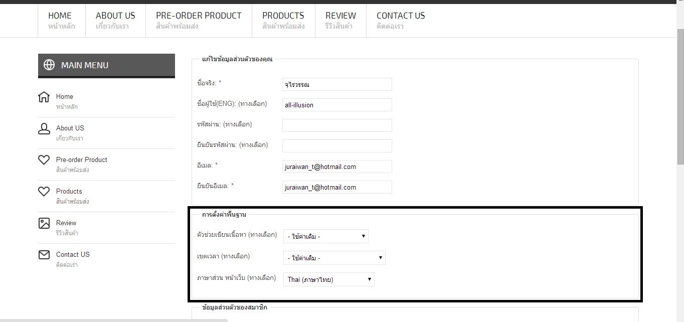
Task: Click the heart icon beside Pre-order Product
Action: [44, 159]
